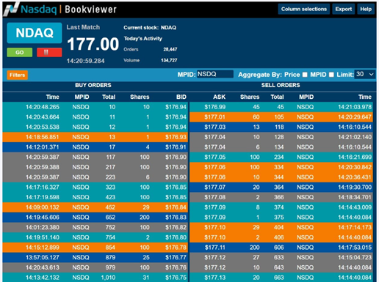The image size is (379, 282).
Task: Select ask price $177.01
Action: 214,117
